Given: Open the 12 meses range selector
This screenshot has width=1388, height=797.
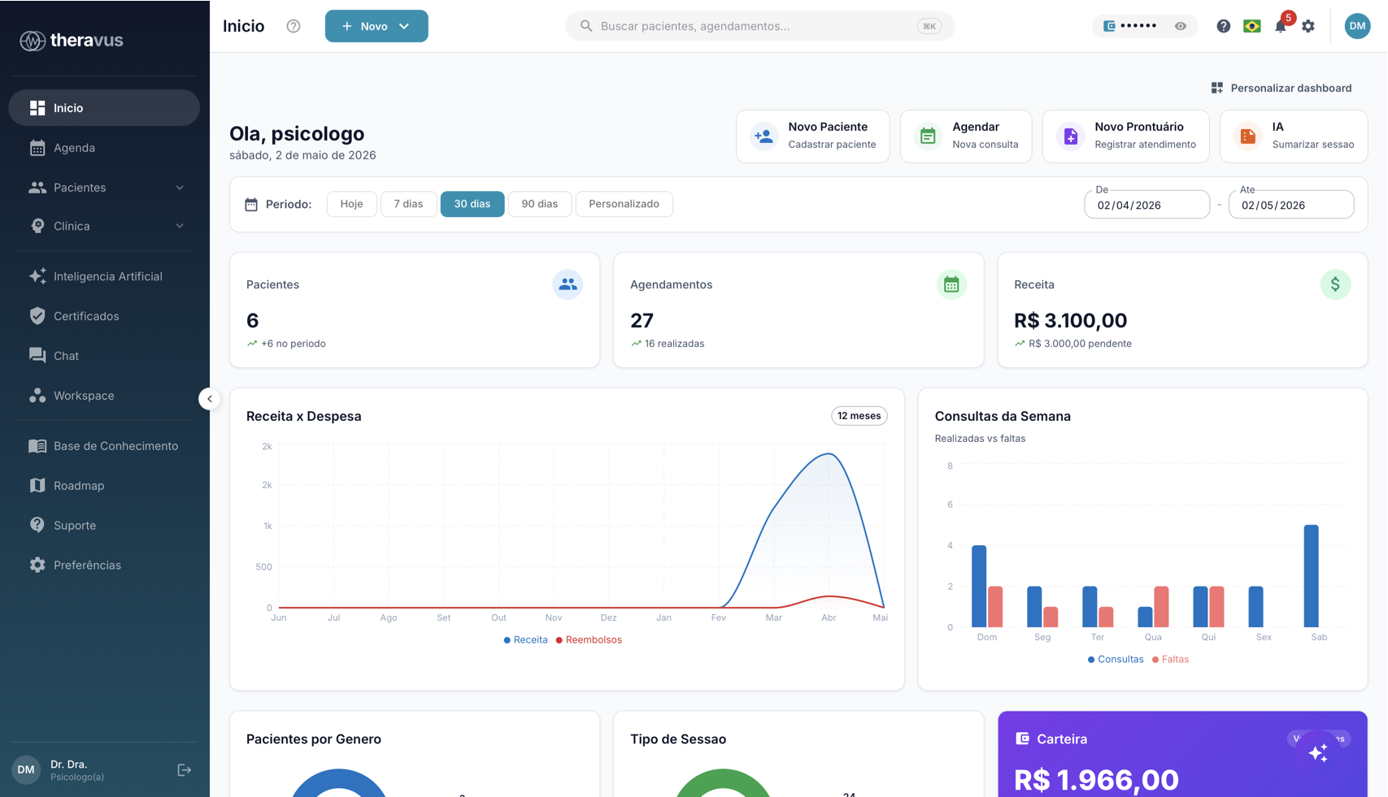Looking at the screenshot, I should (859, 416).
